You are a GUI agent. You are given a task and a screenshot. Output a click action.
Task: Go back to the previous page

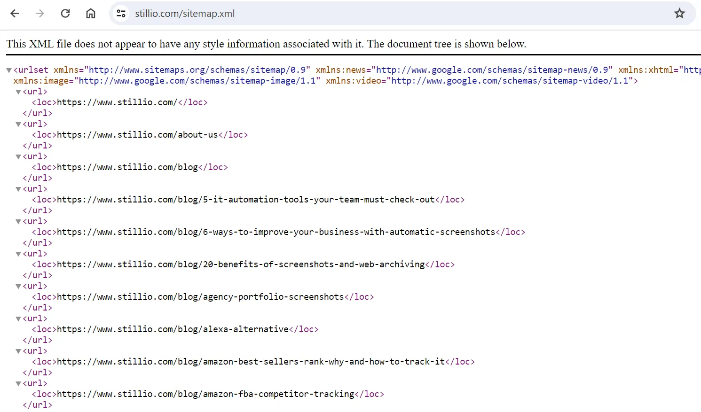click(15, 14)
